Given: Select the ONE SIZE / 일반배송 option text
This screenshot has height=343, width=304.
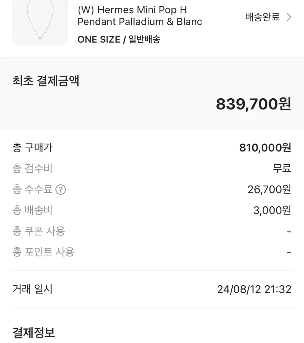Looking at the screenshot, I should [119, 39].
